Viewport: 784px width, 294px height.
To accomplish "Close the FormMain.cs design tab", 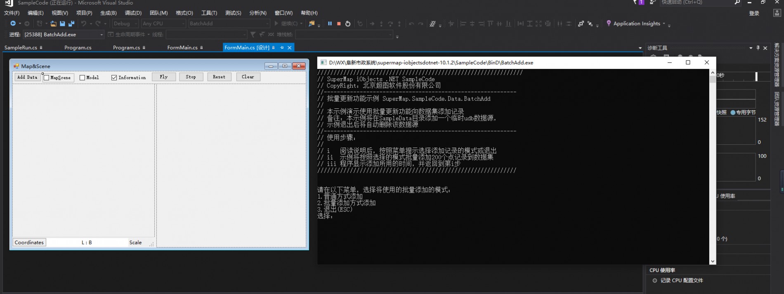I will pos(290,48).
